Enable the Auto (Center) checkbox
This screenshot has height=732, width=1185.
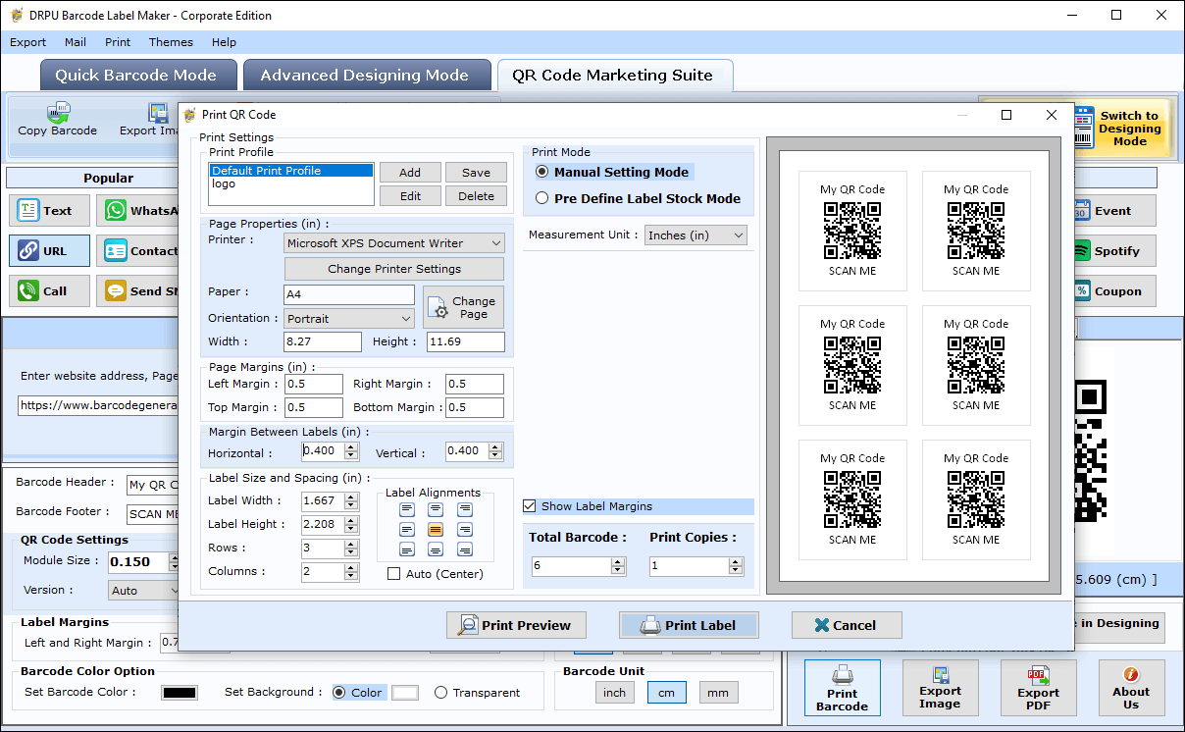394,574
